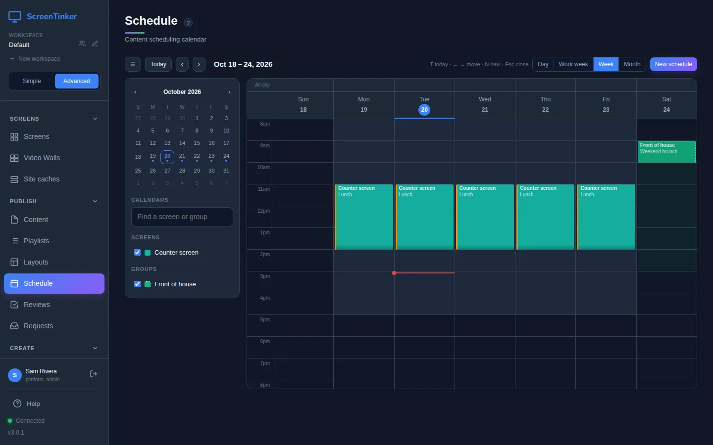Open Monday's Counter screen Lunch event

pos(364,217)
